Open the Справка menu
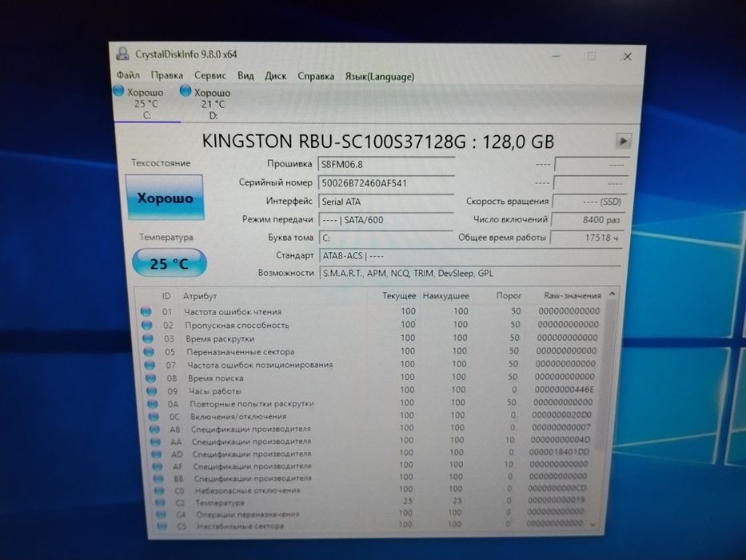Screen dimensions: 746x560 [x=316, y=76]
